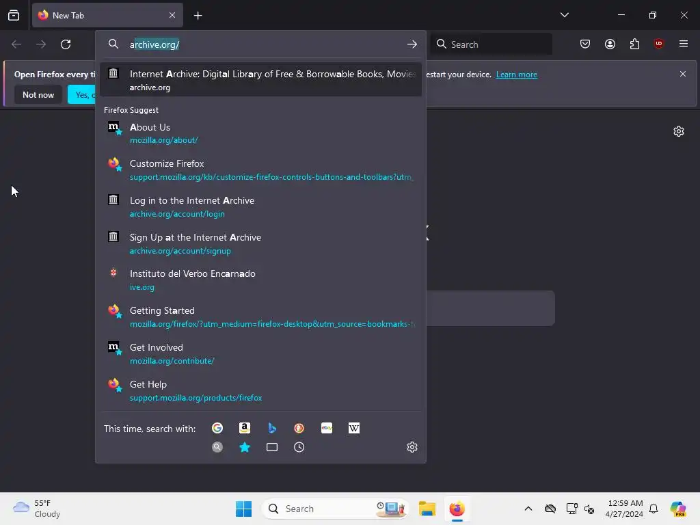Click the Go arrow in address bar
This screenshot has width=700, height=525.
tap(412, 44)
